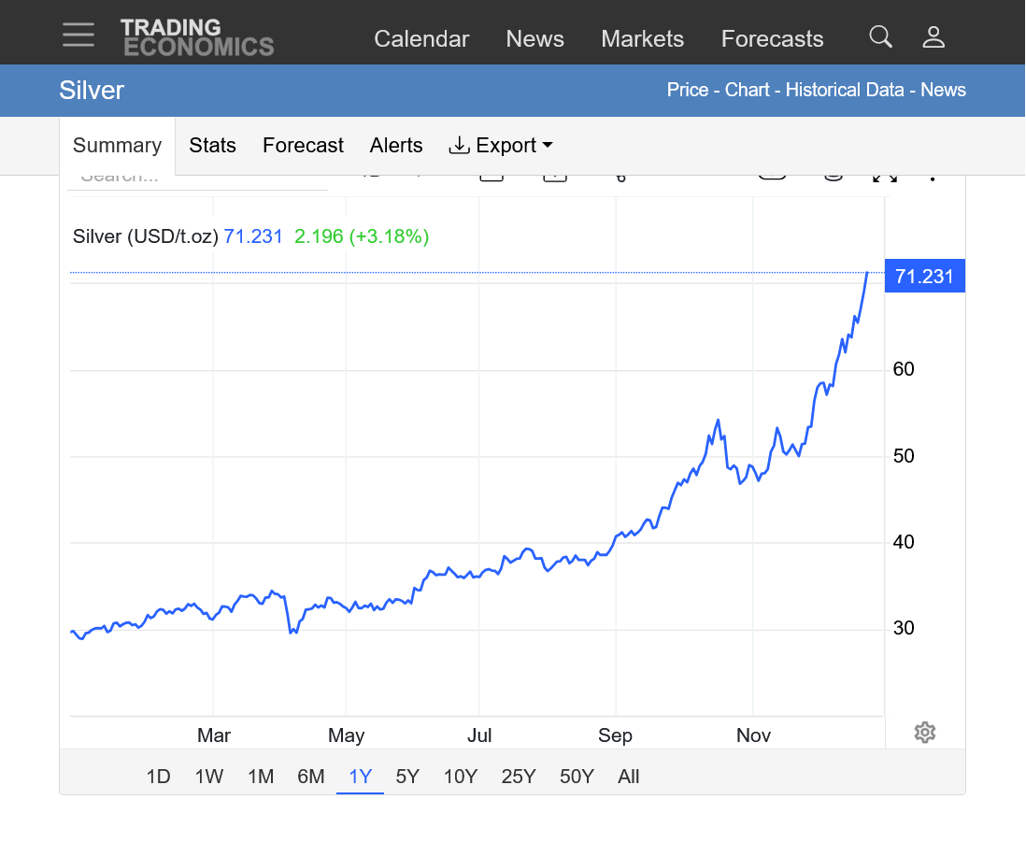Image resolution: width=1026 pixels, height=842 pixels.
Task: Open the Forecast tab
Action: click(303, 146)
